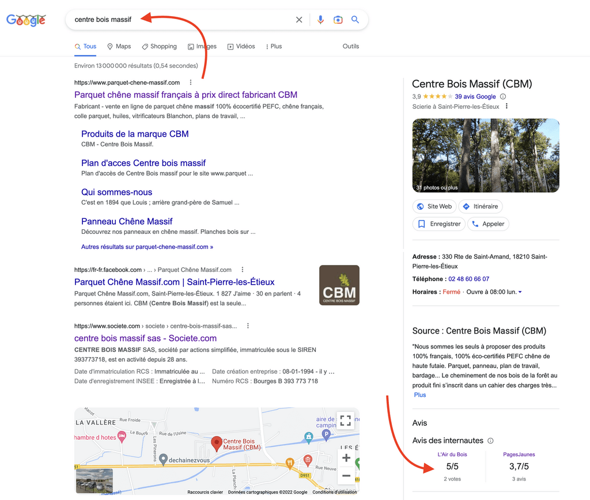Open image search with camera icon

338,20
